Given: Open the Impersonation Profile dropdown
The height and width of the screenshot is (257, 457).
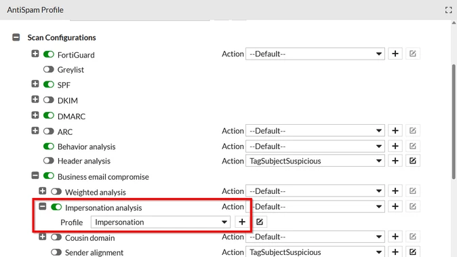Looking at the screenshot, I should coord(161,222).
